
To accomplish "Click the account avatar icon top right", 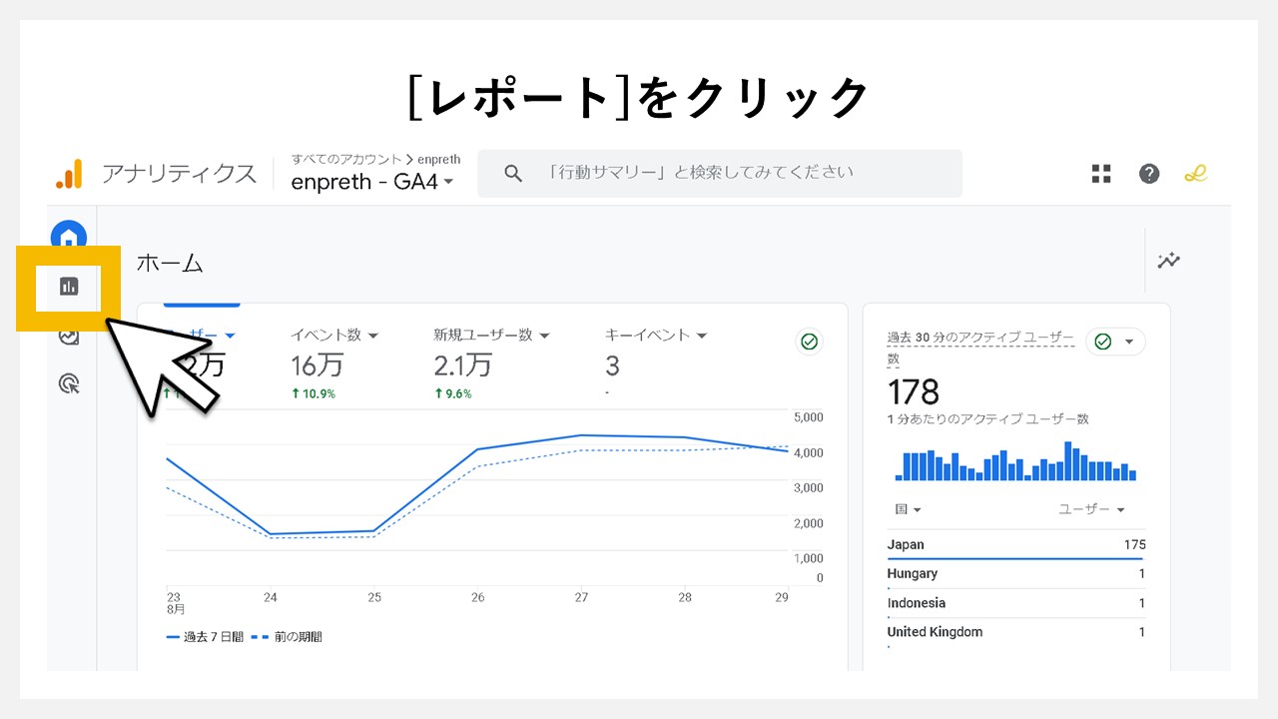I will click(x=1196, y=173).
